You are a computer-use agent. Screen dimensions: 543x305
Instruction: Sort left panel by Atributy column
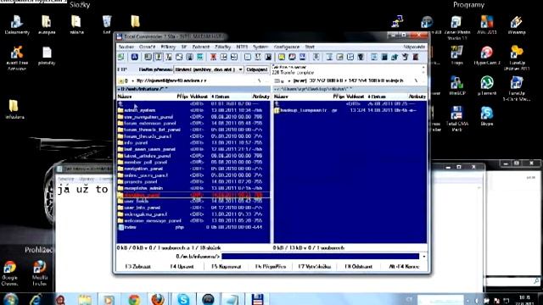[260, 97]
